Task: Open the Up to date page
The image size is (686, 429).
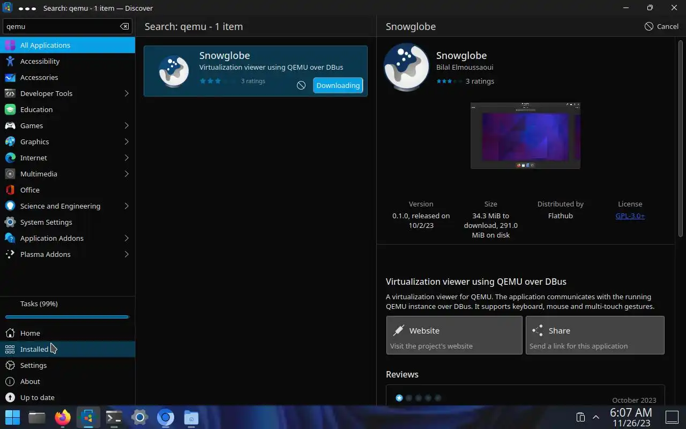Action: 68,397
